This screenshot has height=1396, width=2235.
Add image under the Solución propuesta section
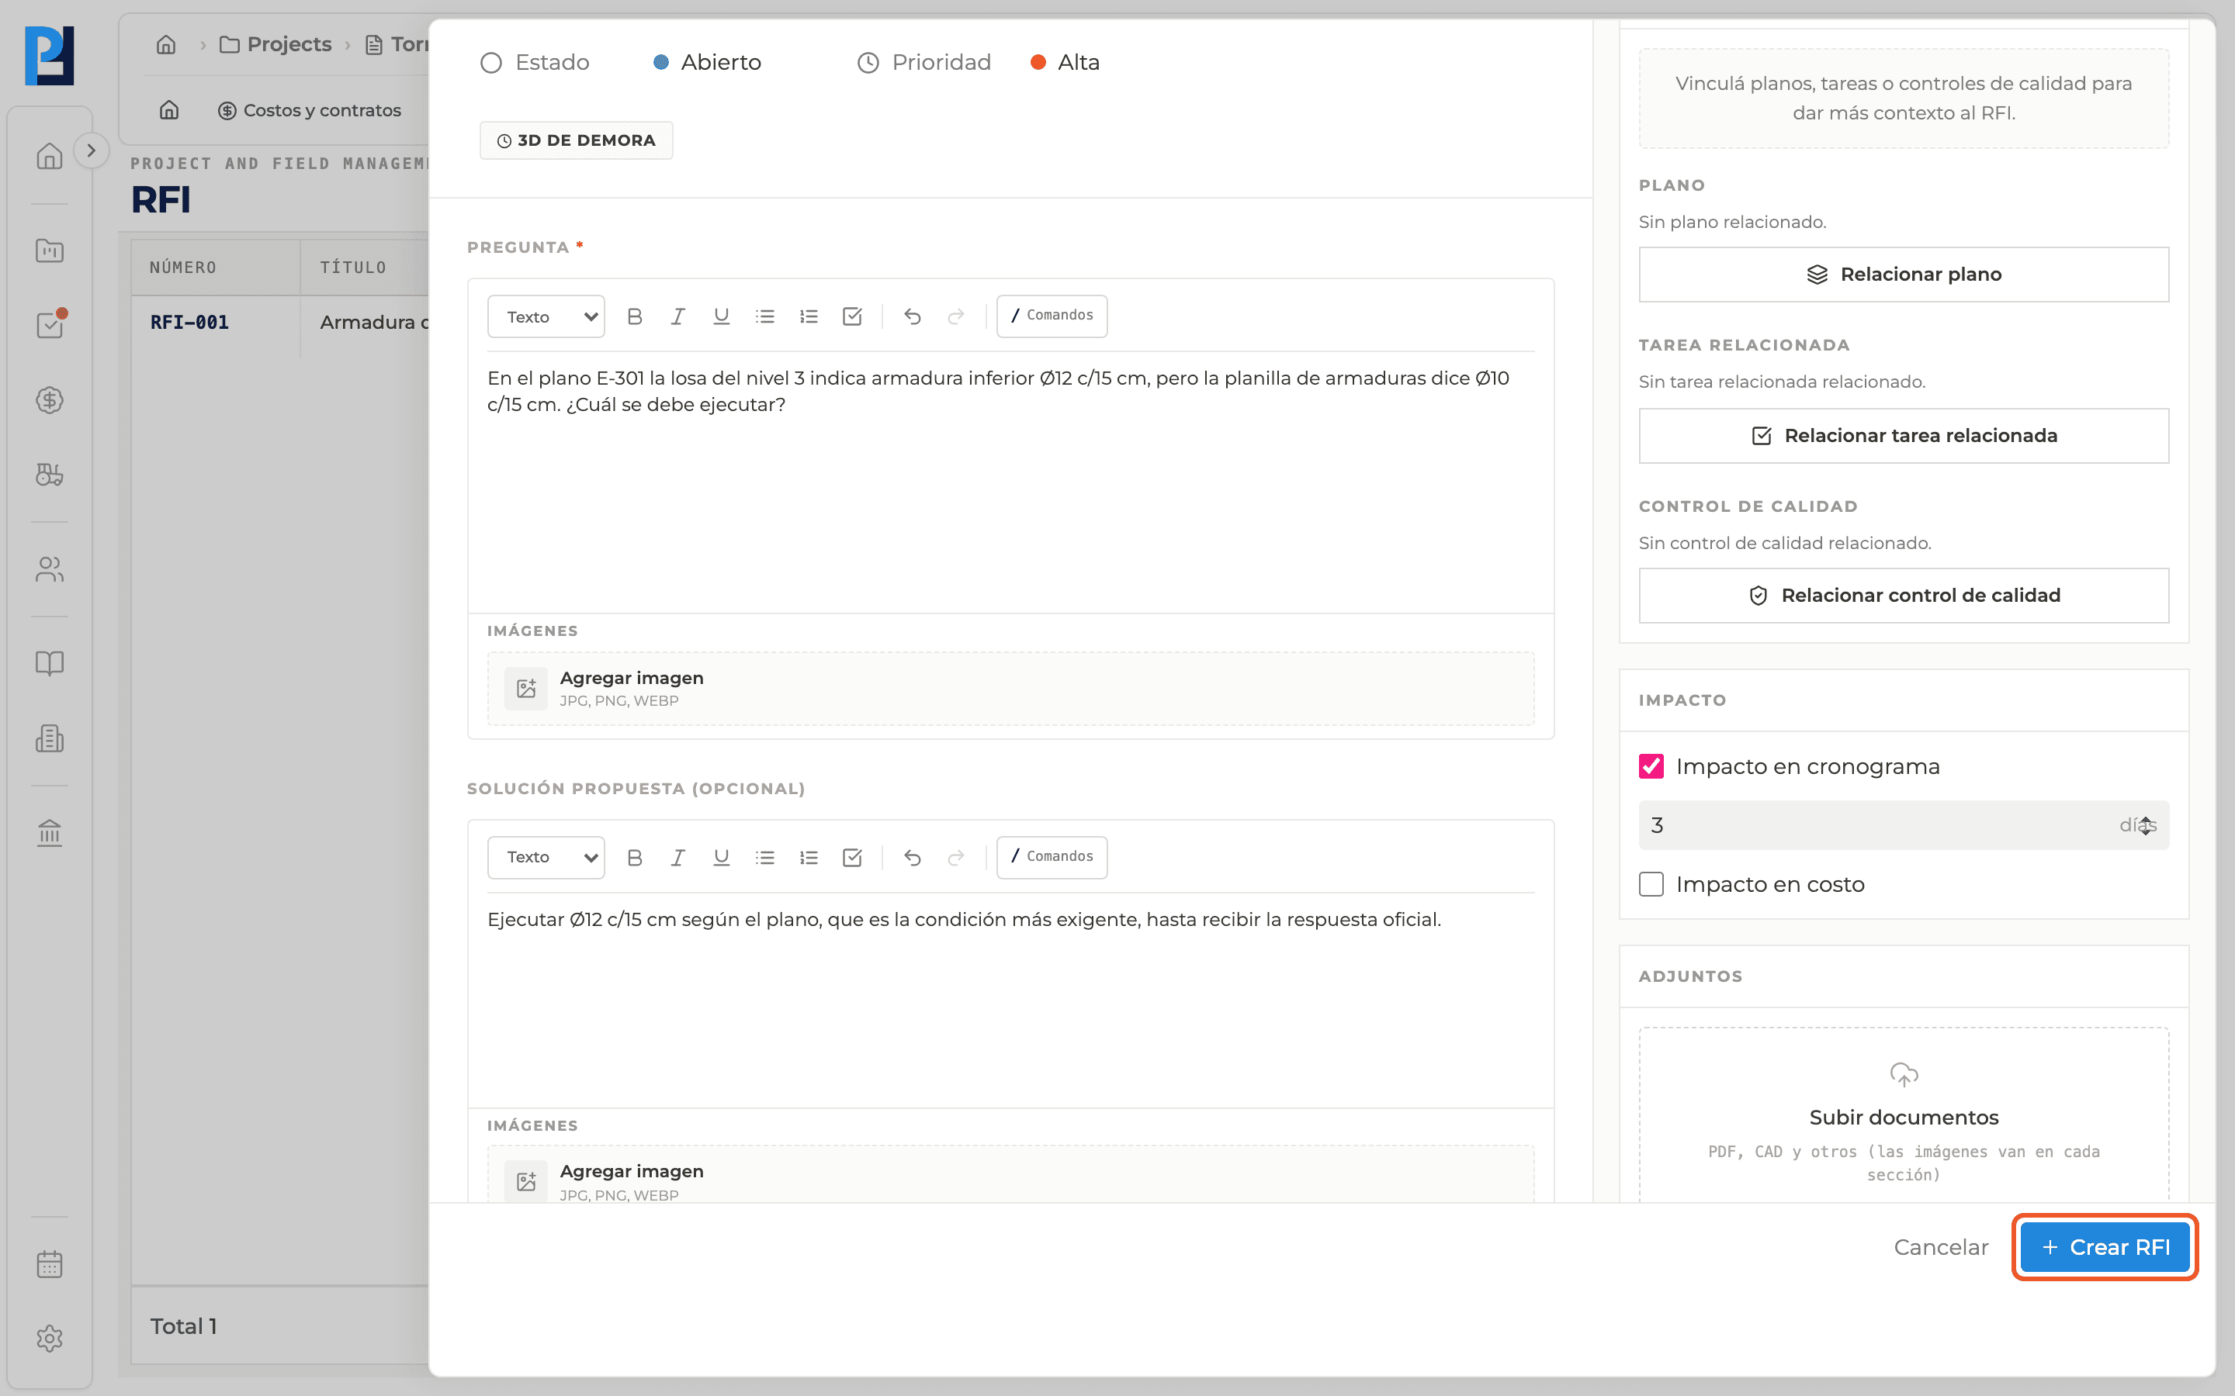pos(1010,1174)
